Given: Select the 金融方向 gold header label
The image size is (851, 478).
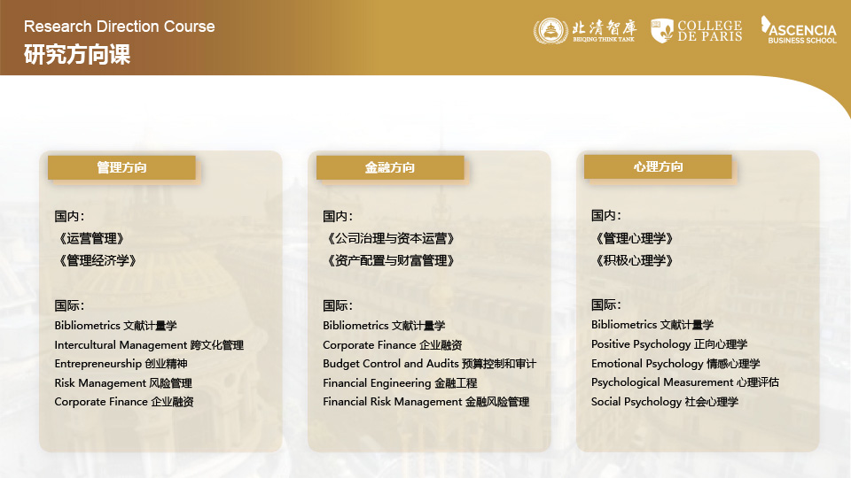Looking at the screenshot, I should tap(390, 167).
